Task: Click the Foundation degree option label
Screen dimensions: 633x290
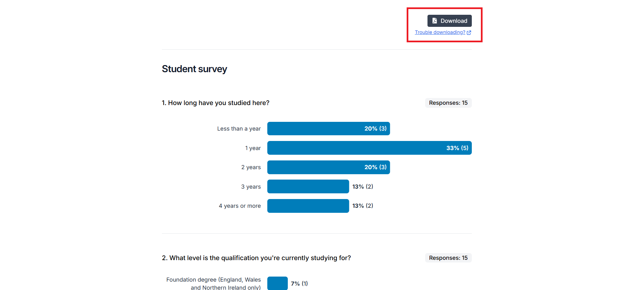Action: click(x=214, y=283)
